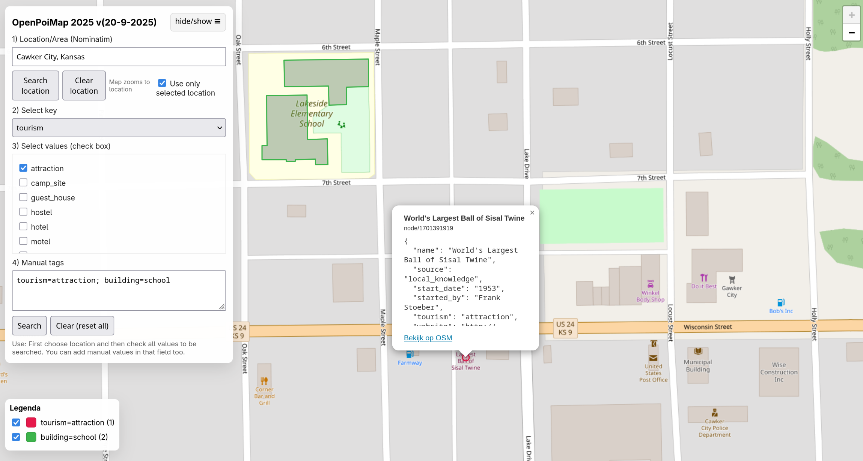The image size is (863, 461).
Task: Click the zoom out minus button
Action: [851, 33]
